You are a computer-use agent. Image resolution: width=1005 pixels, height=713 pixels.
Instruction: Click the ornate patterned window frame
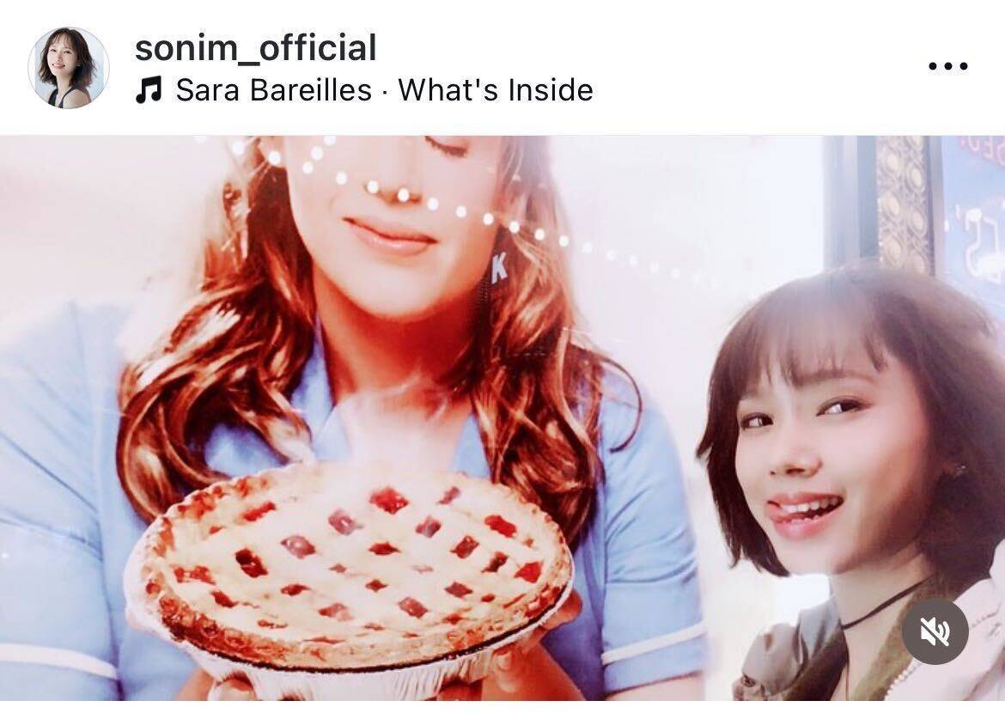903,202
